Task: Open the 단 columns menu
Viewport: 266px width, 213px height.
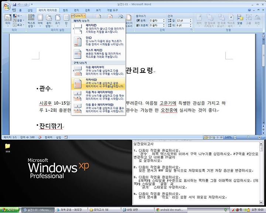Action: [66, 21]
